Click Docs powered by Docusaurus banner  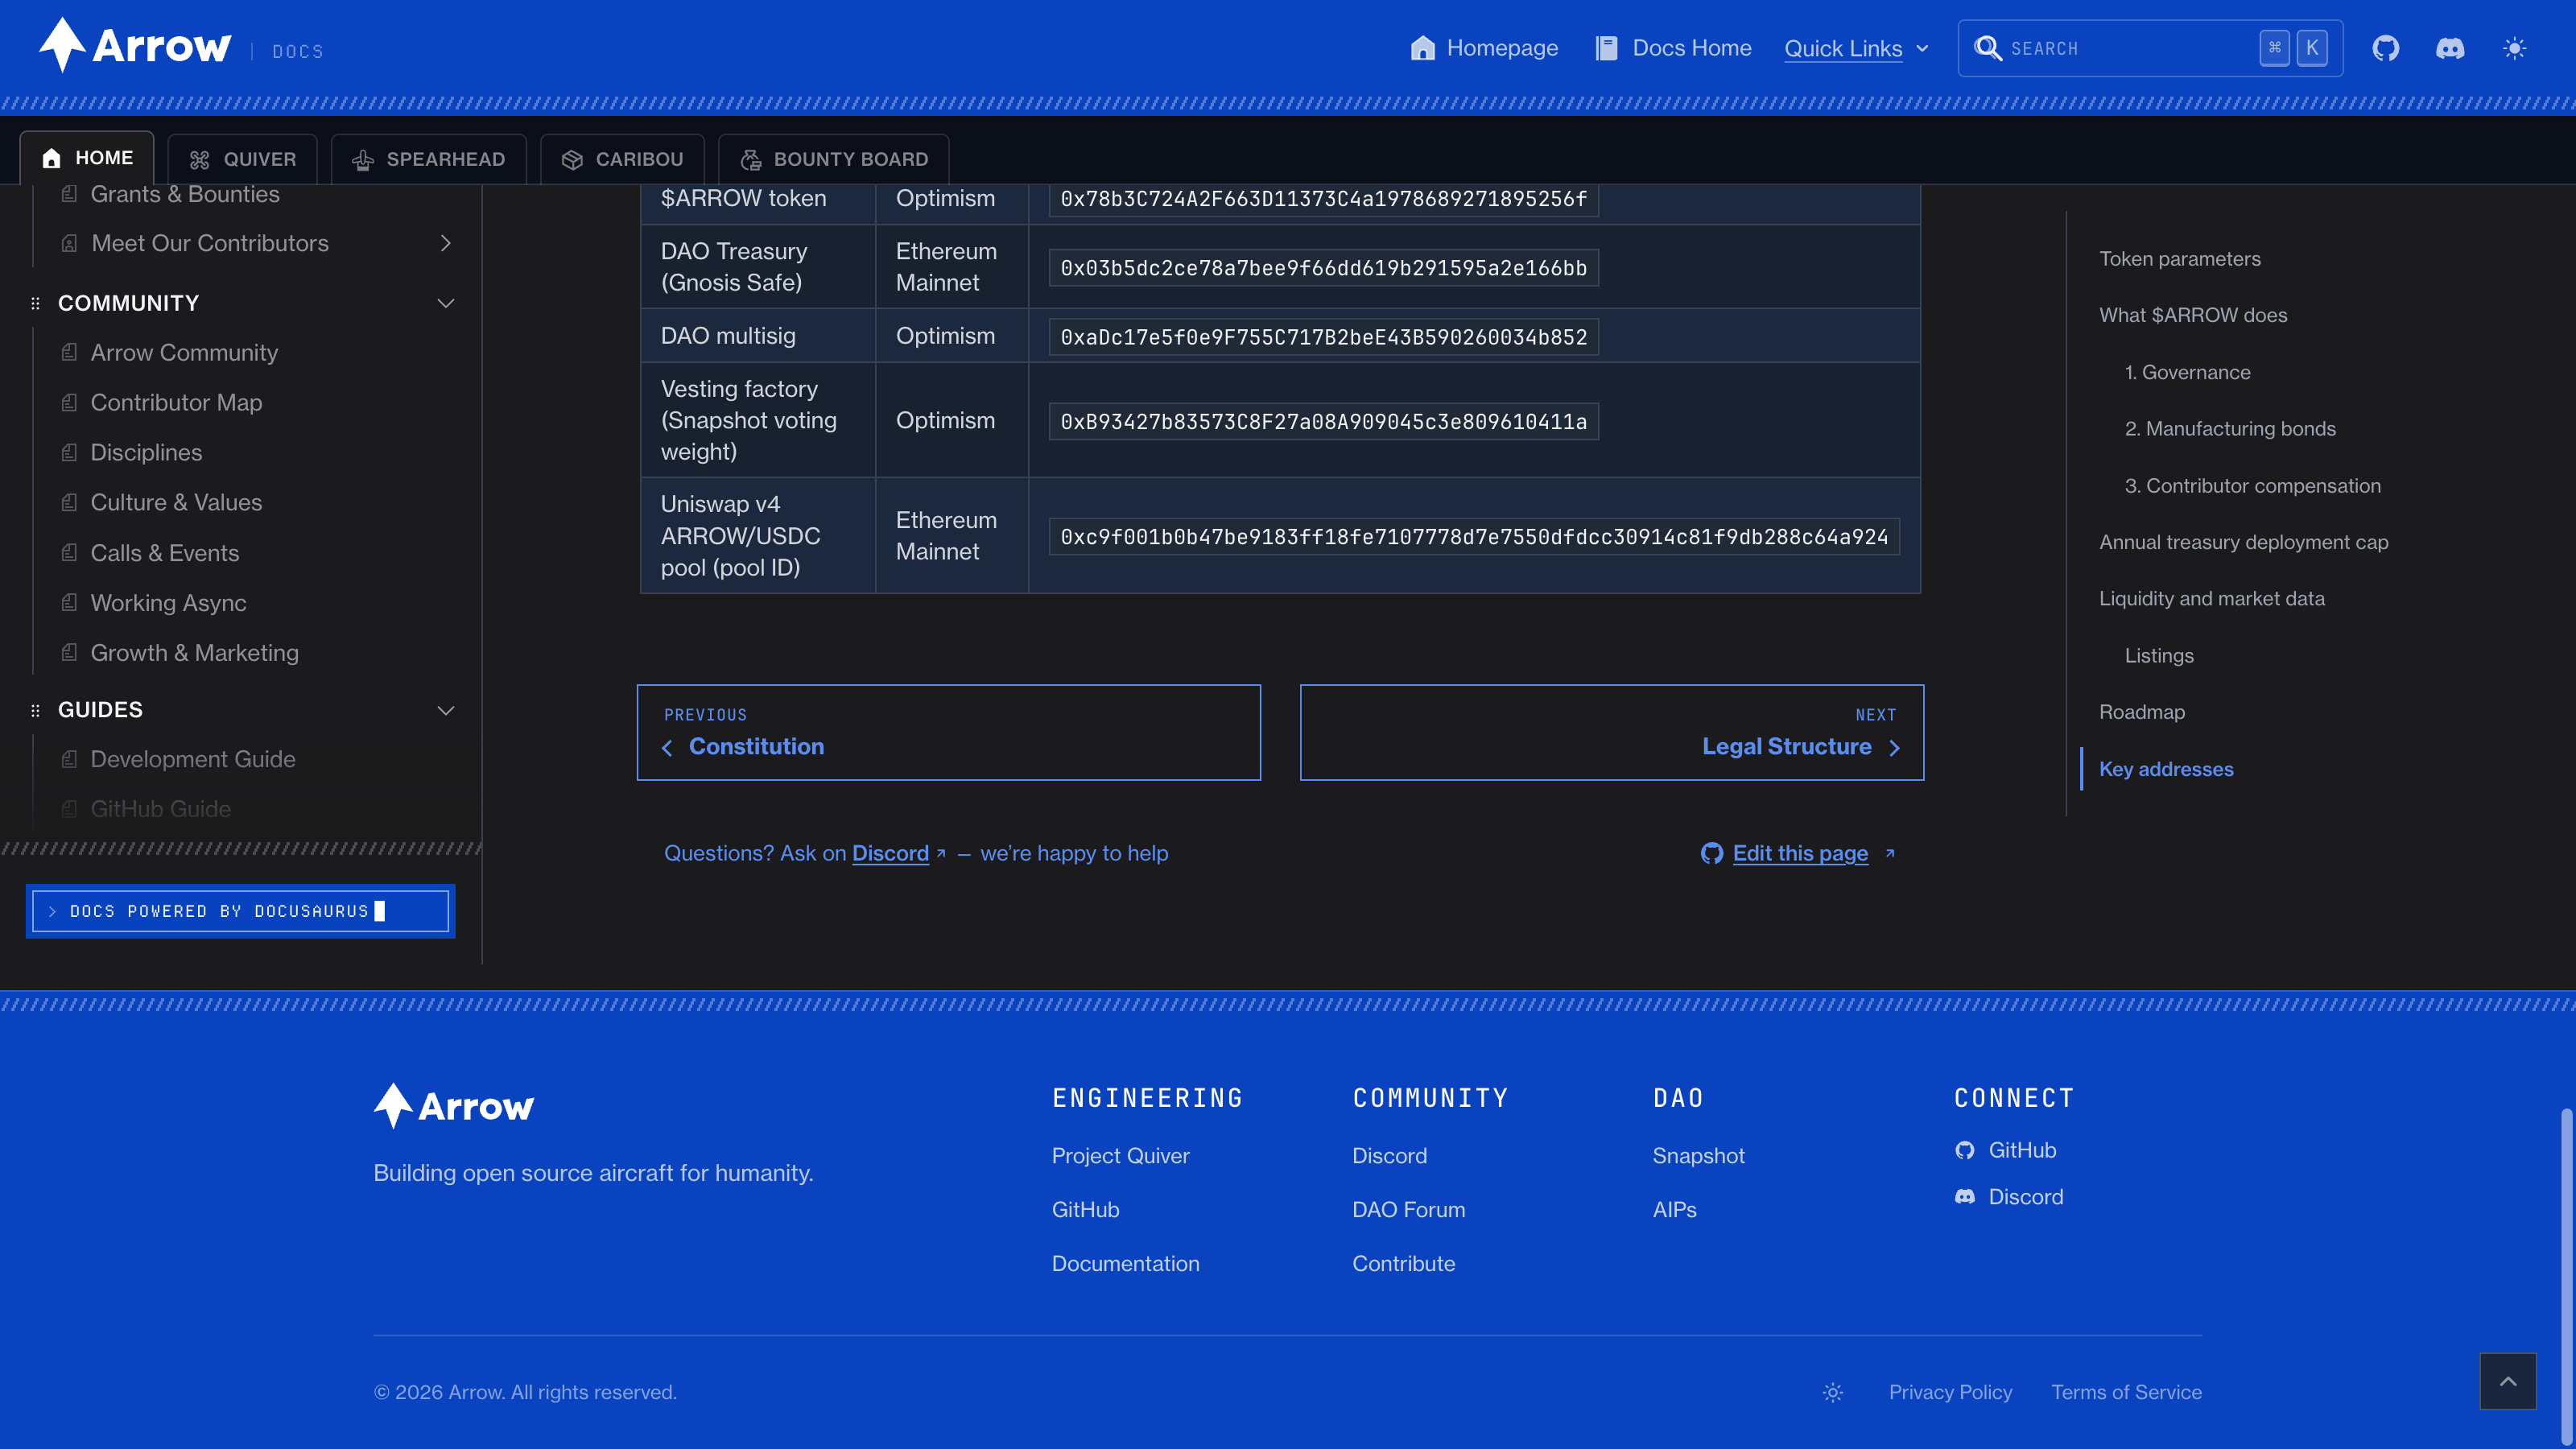[x=240, y=911]
